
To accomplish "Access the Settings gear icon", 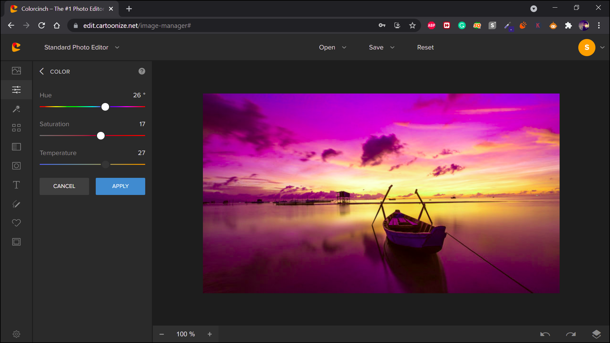I will pyautogui.click(x=16, y=334).
